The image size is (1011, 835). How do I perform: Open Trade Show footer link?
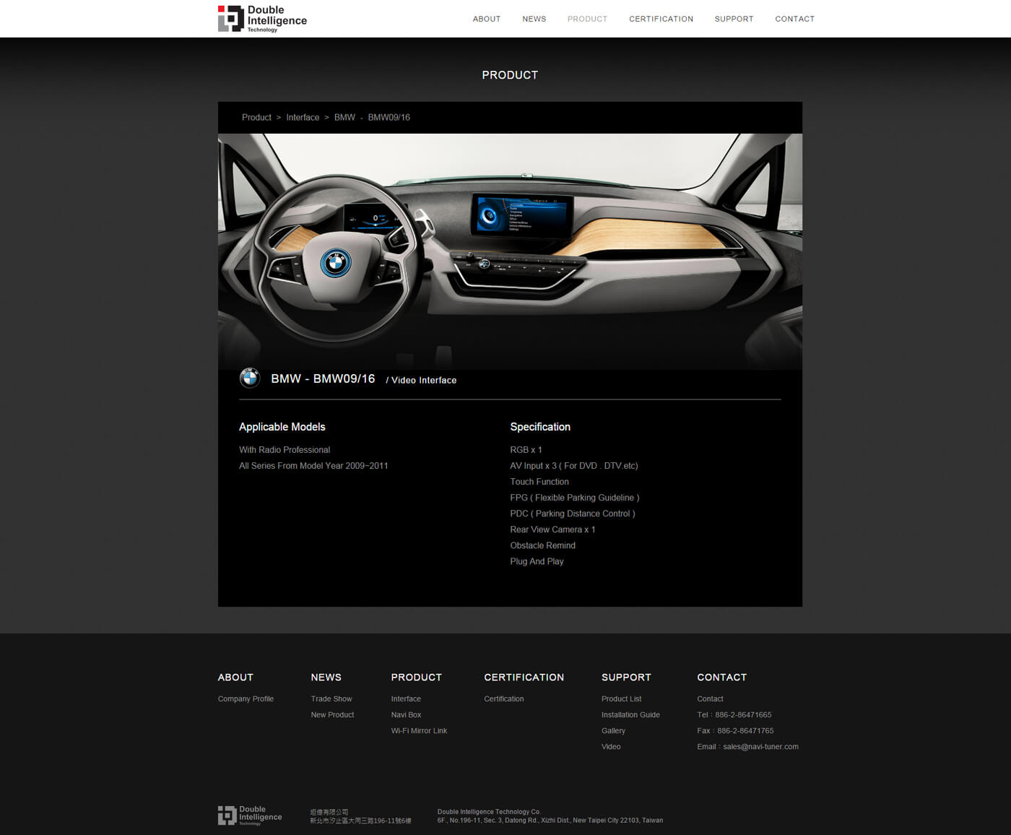(331, 699)
